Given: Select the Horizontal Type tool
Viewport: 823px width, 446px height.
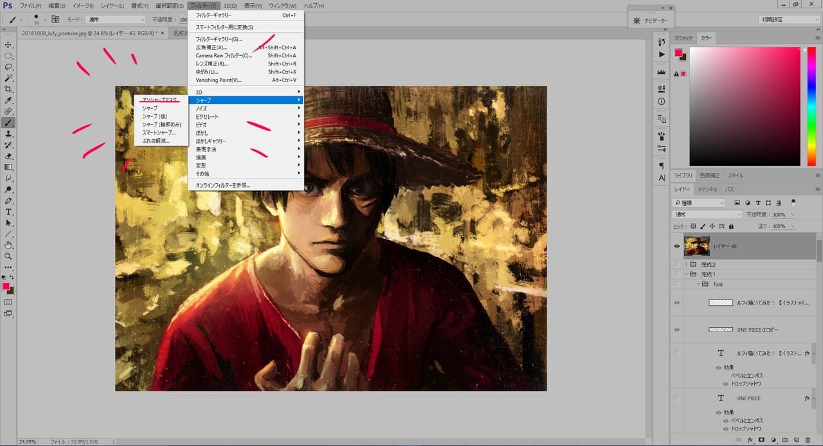Looking at the screenshot, I should tap(9, 211).
